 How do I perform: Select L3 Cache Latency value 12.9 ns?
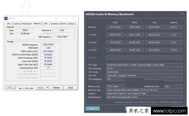(173, 50)
